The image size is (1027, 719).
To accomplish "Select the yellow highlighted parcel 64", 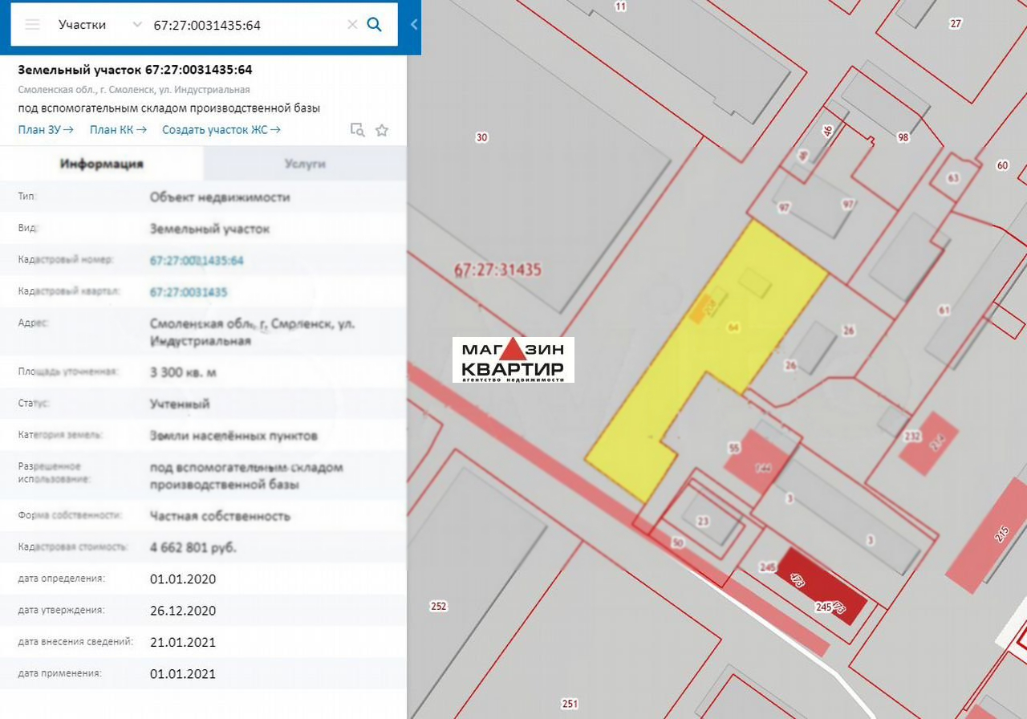I will coord(706,361).
